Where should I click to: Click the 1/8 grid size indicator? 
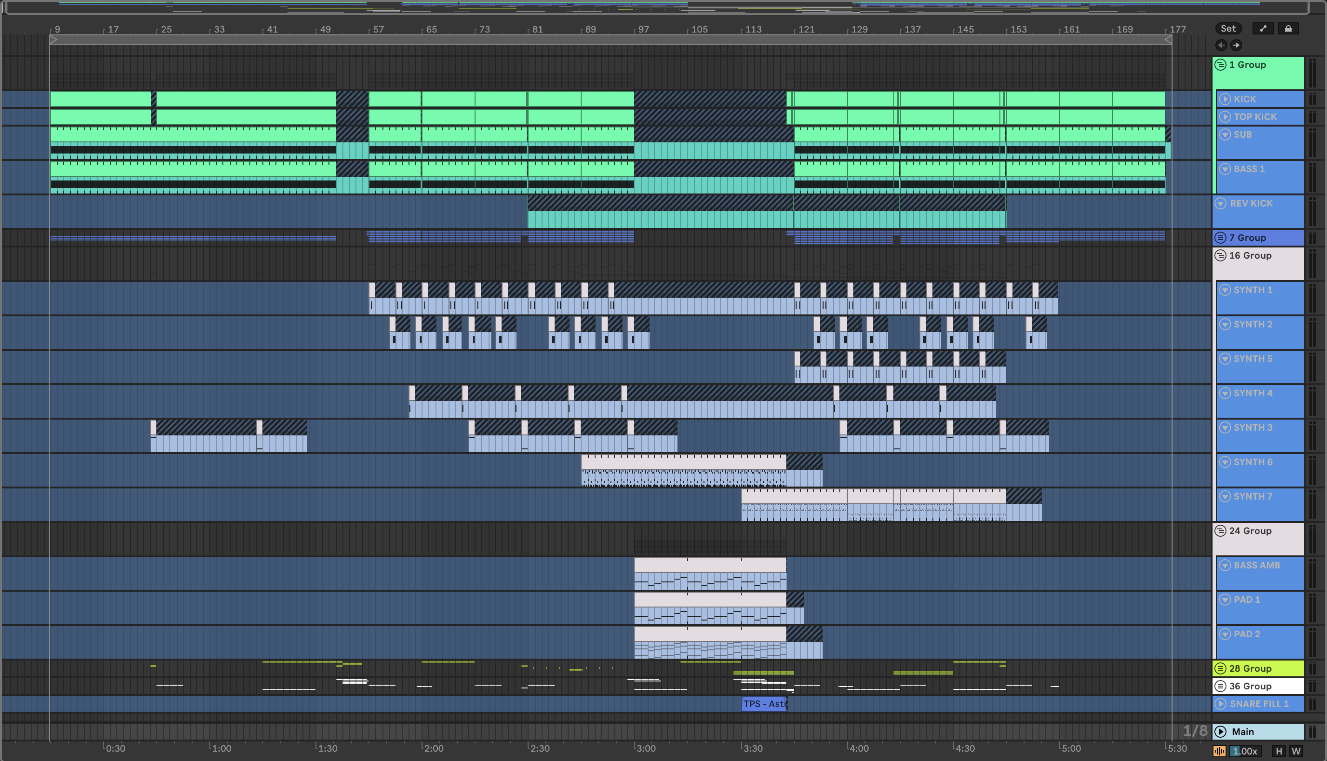click(1195, 731)
